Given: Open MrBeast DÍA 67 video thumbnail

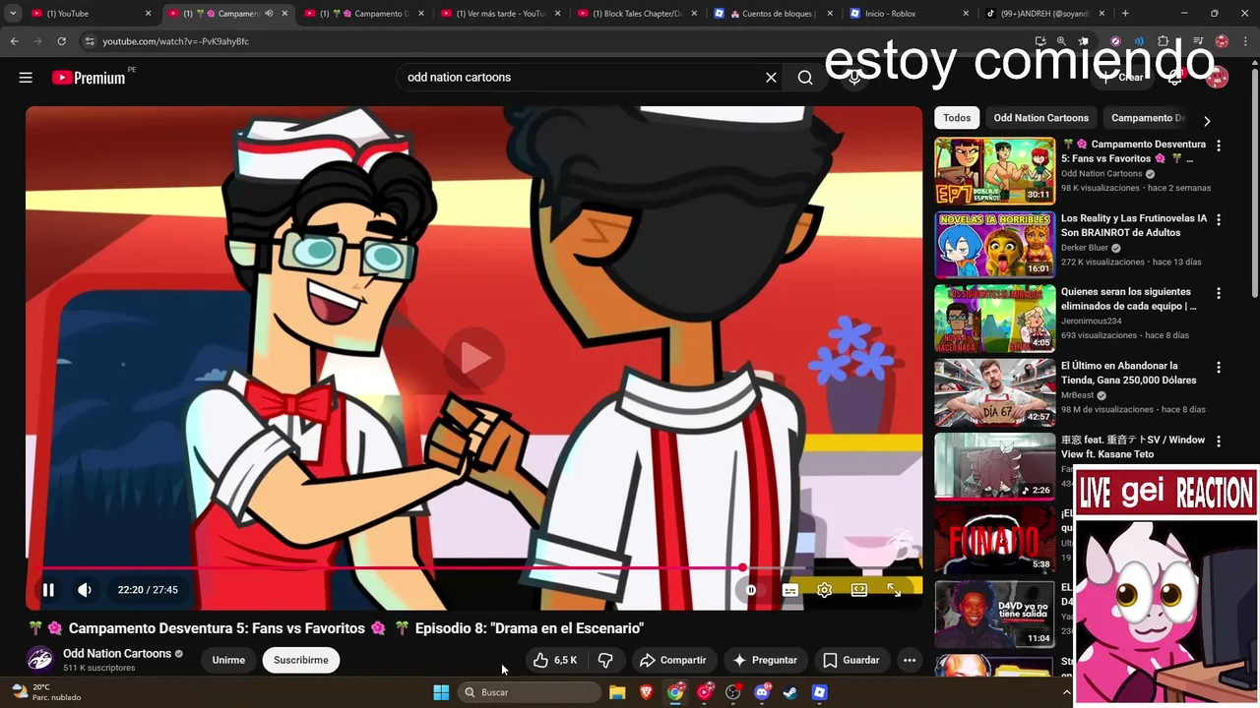Looking at the screenshot, I should pos(994,392).
